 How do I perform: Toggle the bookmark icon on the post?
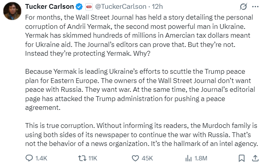click(x=241, y=158)
